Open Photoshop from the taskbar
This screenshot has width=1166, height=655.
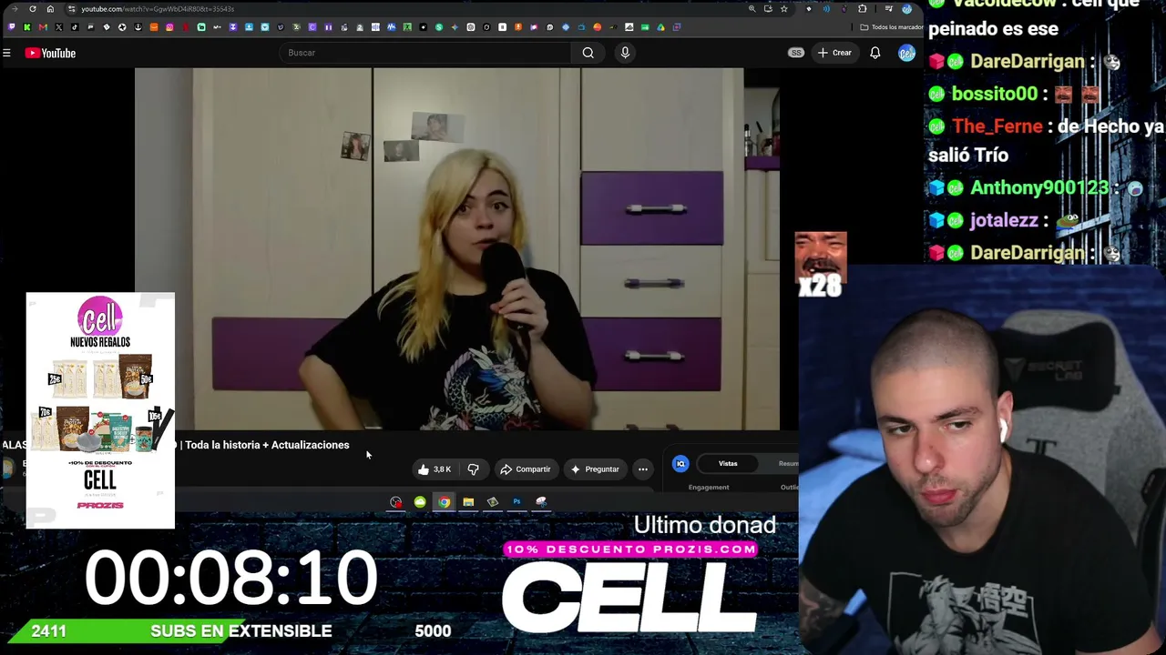[x=517, y=502]
